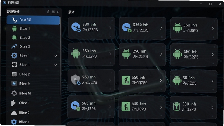Click the tablet frame icon beside Bilele 1

pyautogui.click(x=14, y=65)
